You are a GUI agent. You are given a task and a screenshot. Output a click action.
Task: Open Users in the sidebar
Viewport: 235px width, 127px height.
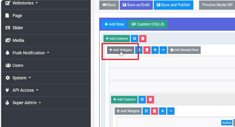point(18,65)
